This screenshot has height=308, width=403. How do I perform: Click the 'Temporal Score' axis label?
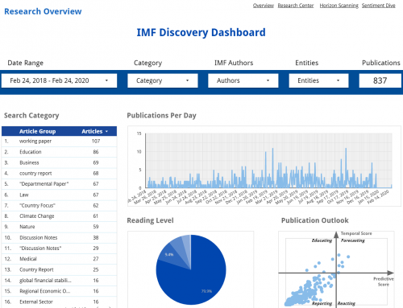tap(356, 233)
